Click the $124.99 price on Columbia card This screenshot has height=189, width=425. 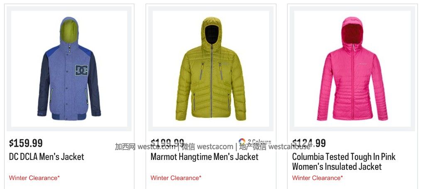309,143
